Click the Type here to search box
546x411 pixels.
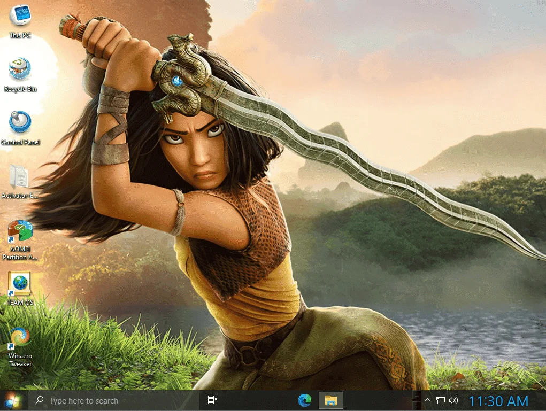coord(113,400)
